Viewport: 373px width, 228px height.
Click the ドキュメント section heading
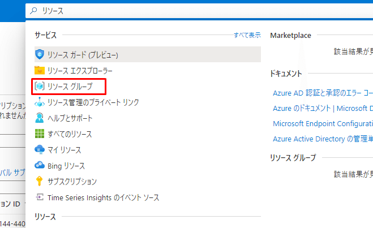click(x=286, y=74)
